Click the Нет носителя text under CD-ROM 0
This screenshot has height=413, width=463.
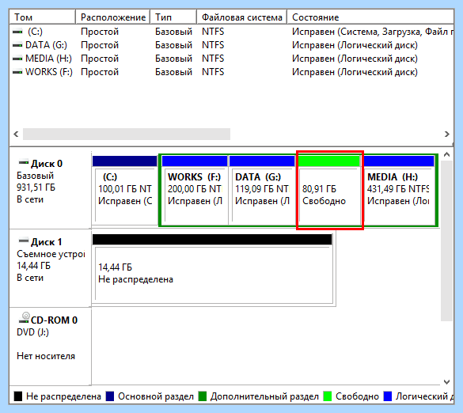coord(46,356)
